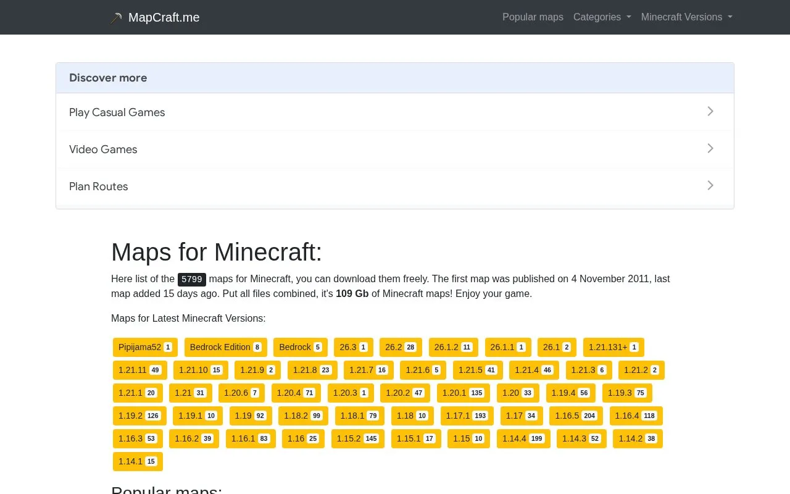The width and height of the screenshot is (790, 494).
Task: Open maps for version 1.21.5
Action: (478, 370)
